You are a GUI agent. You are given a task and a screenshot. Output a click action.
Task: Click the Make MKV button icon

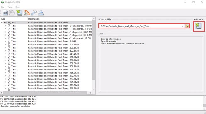point(198,26)
